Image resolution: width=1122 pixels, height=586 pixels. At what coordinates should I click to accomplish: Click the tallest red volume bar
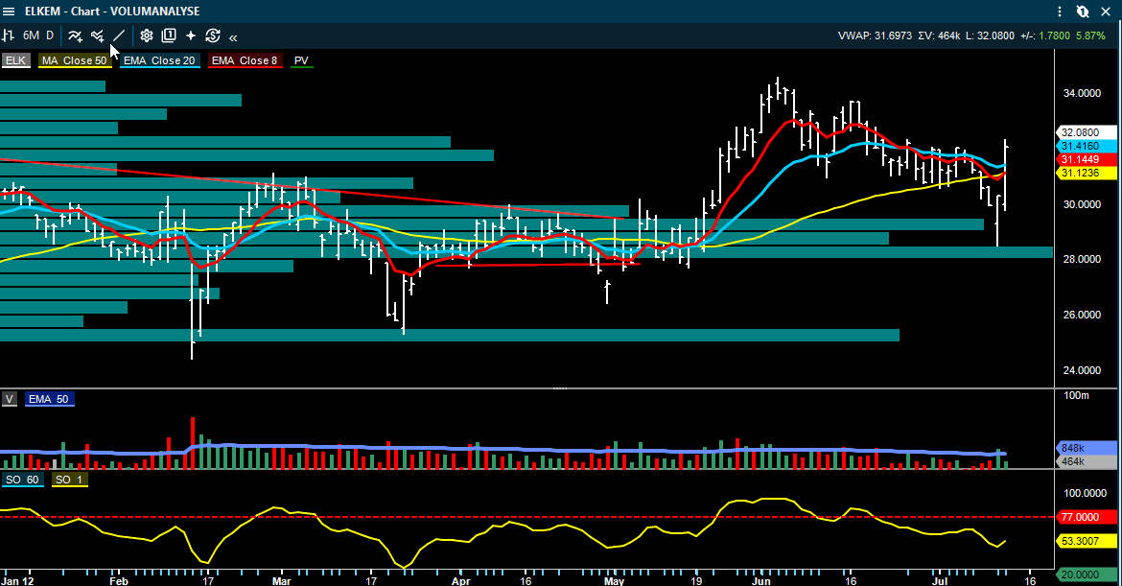[193, 443]
